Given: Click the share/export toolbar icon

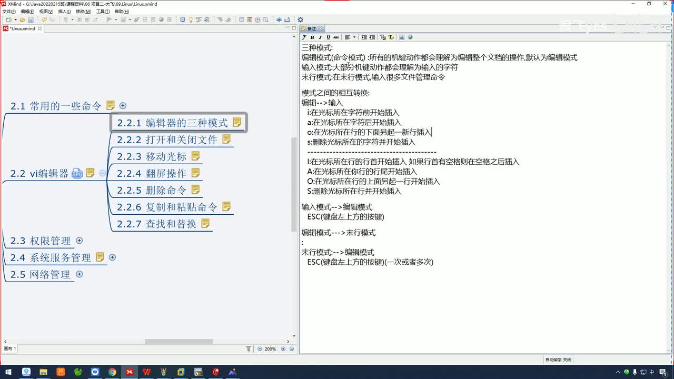Looking at the screenshot, I should 287,20.
